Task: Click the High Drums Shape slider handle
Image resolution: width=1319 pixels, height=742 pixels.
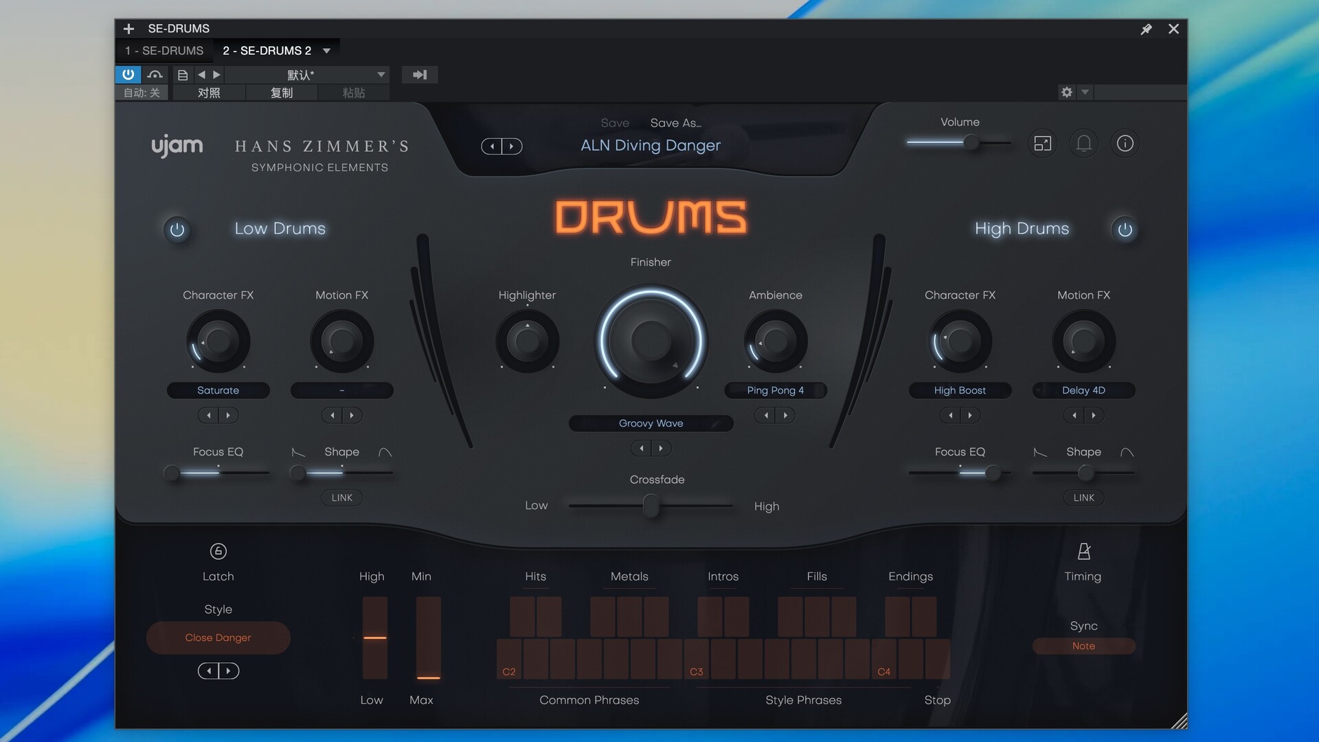Action: coord(1085,473)
